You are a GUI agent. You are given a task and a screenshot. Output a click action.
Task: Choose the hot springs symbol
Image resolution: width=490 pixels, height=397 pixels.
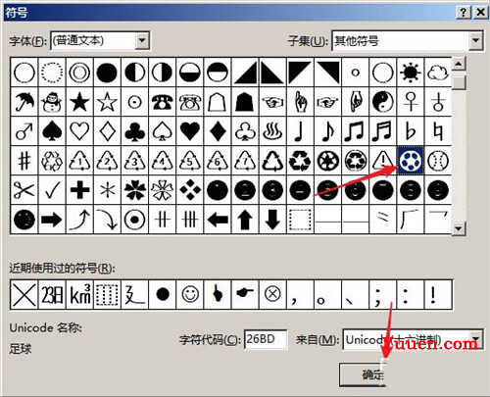[272, 131]
